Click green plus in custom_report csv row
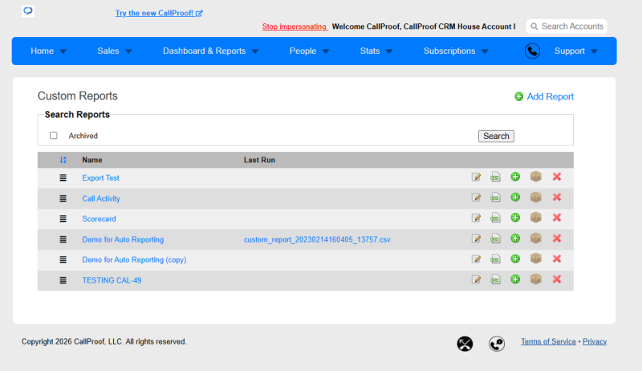Image resolution: width=642 pixels, height=371 pixels. point(515,238)
